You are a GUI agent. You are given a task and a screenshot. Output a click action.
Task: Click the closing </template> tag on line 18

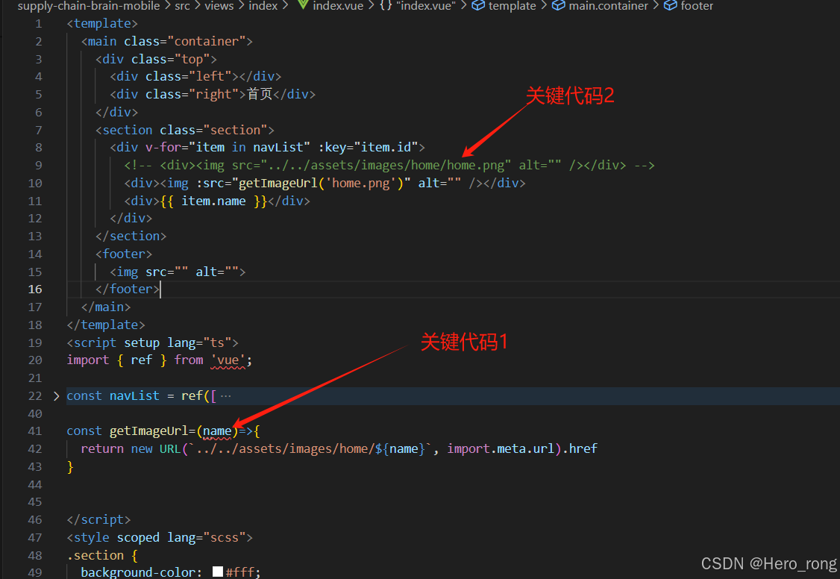click(x=106, y=325)
